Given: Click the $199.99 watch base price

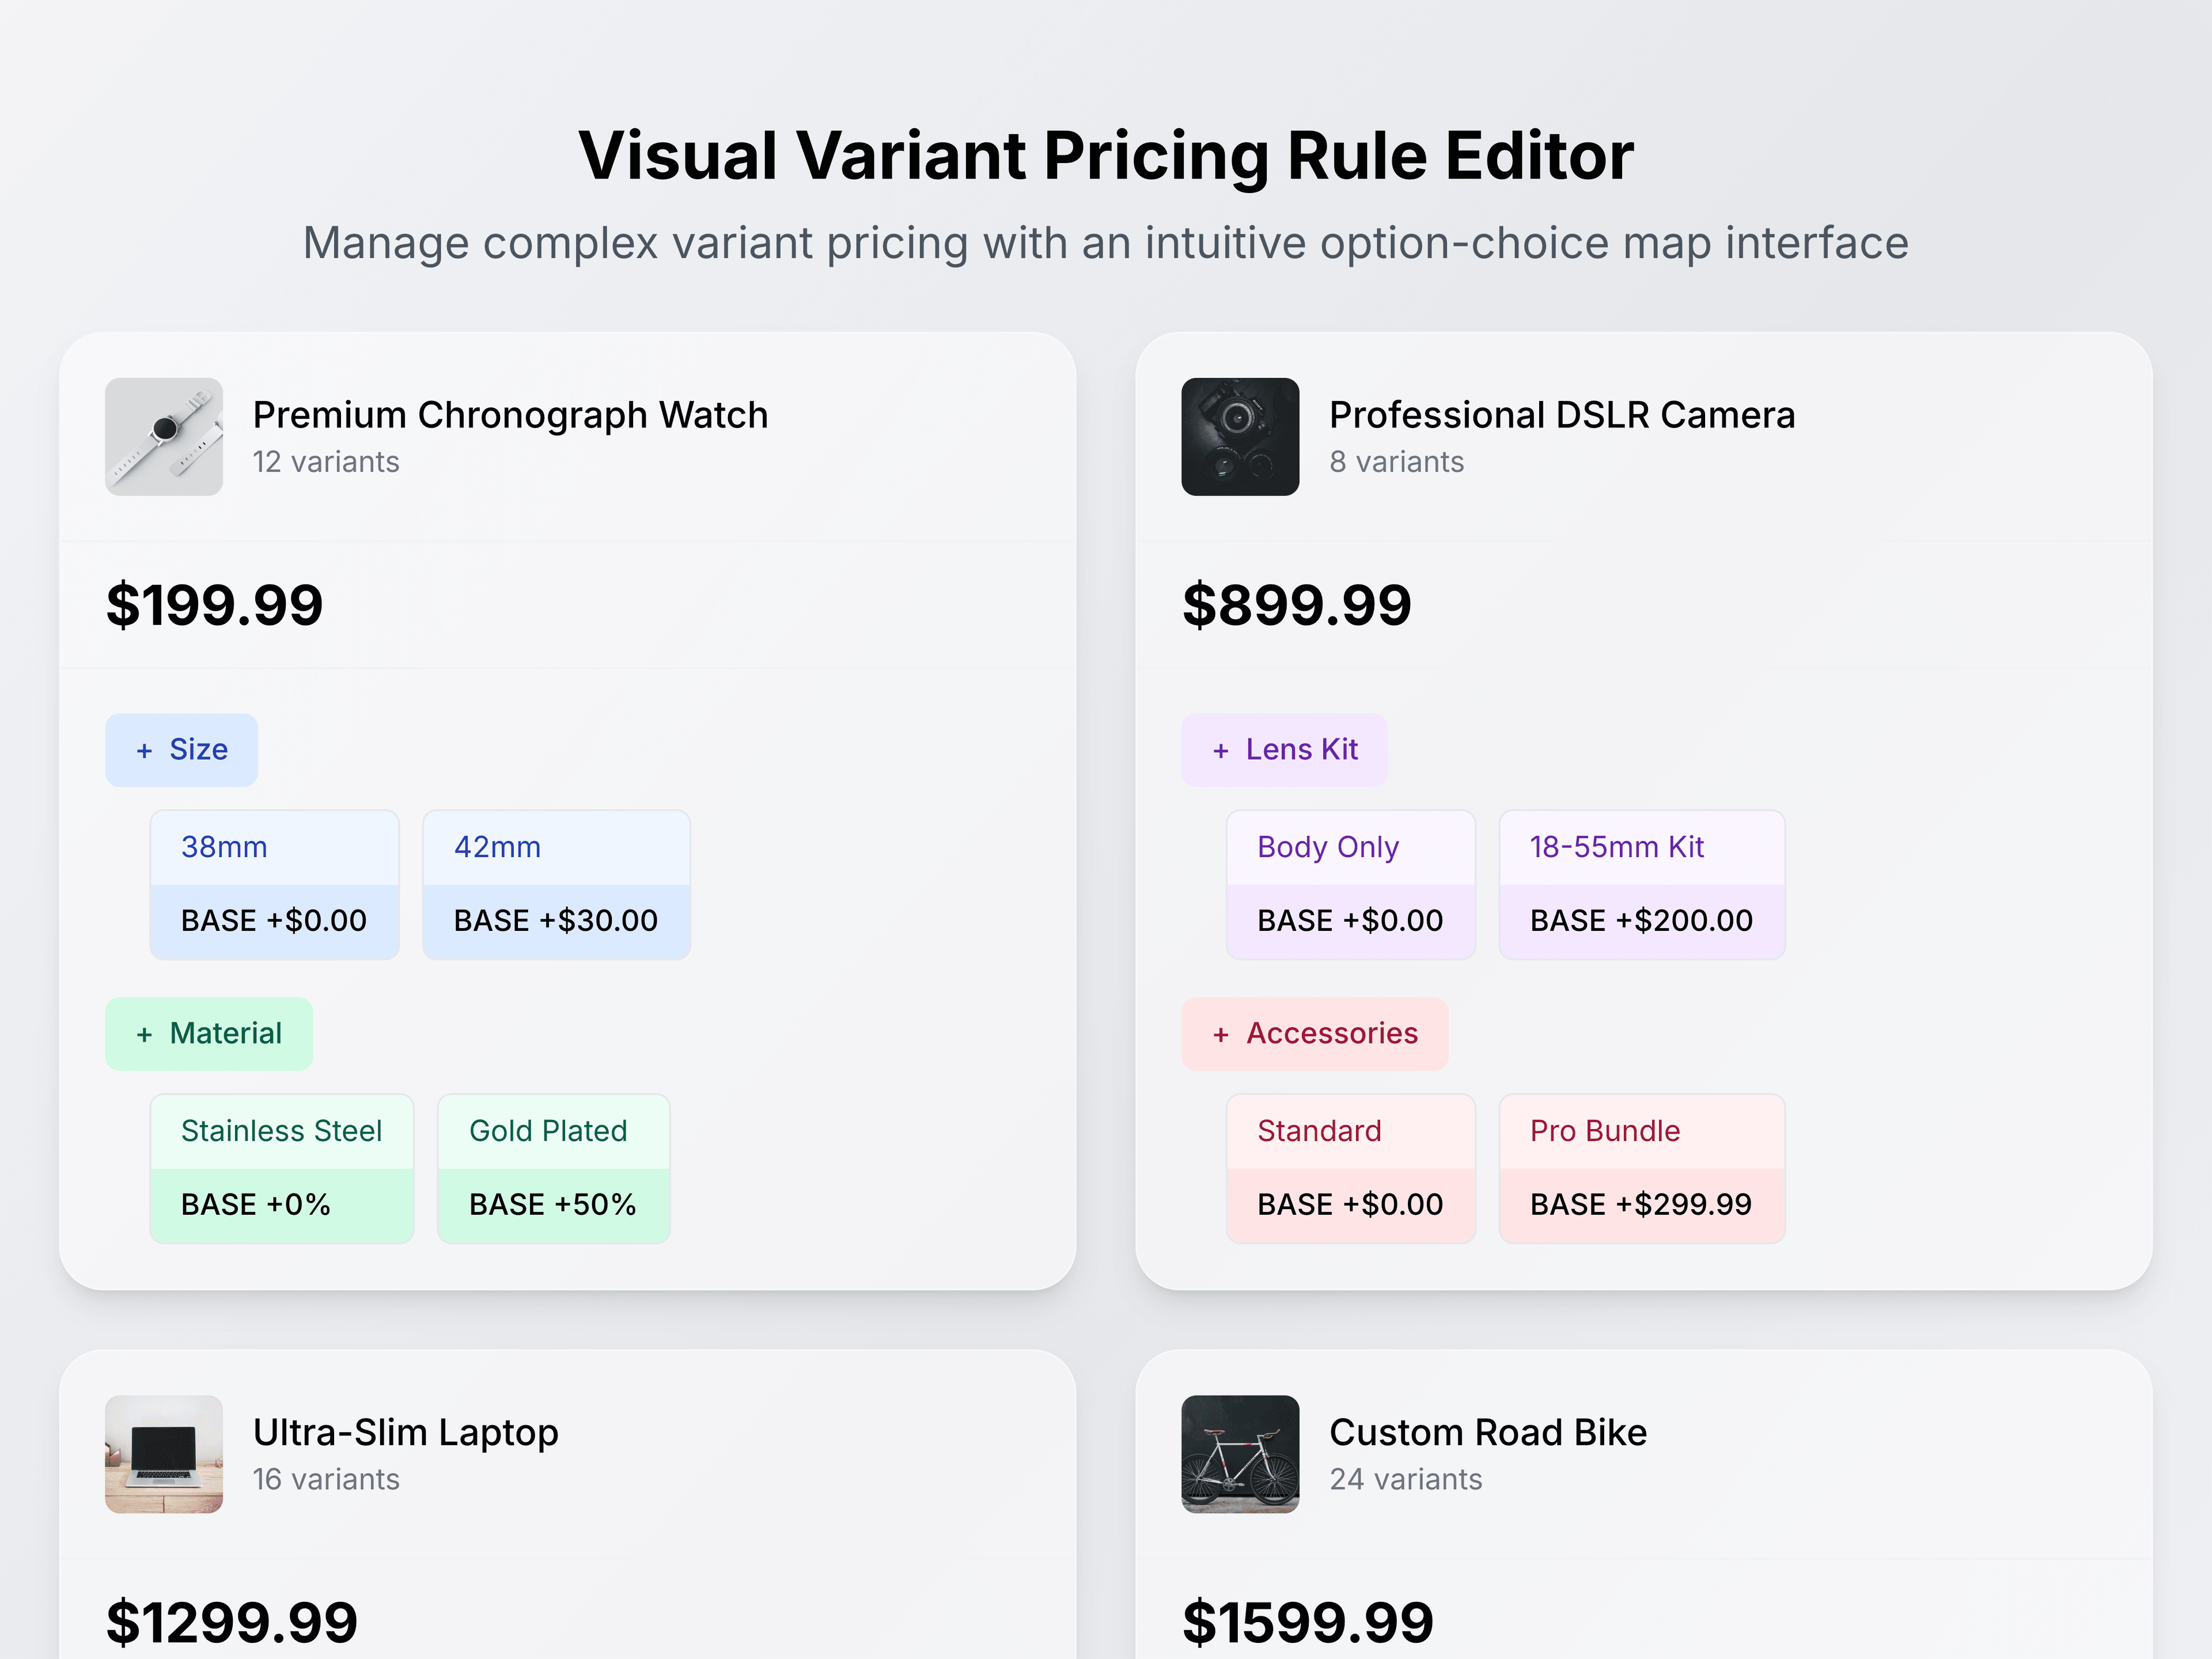Looking at the screenshot, I should [x=215, y=605].
